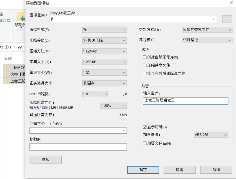Screen dimensions: 236x179
Task: Open 压缩方法 dropdown showing LZMA2
Action: tap(104, 51)
